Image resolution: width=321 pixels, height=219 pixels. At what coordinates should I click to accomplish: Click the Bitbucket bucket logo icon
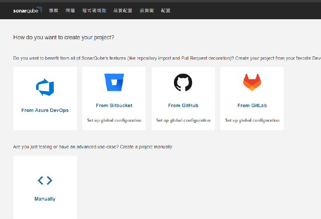(114, 82)
